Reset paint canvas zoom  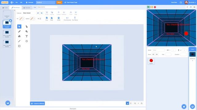pyautogui.click(x=138, y=103)
